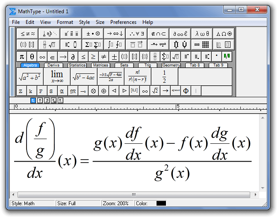
Task: Insert the limit as x approaches infinity expression
Action: [x=57, y=77]
